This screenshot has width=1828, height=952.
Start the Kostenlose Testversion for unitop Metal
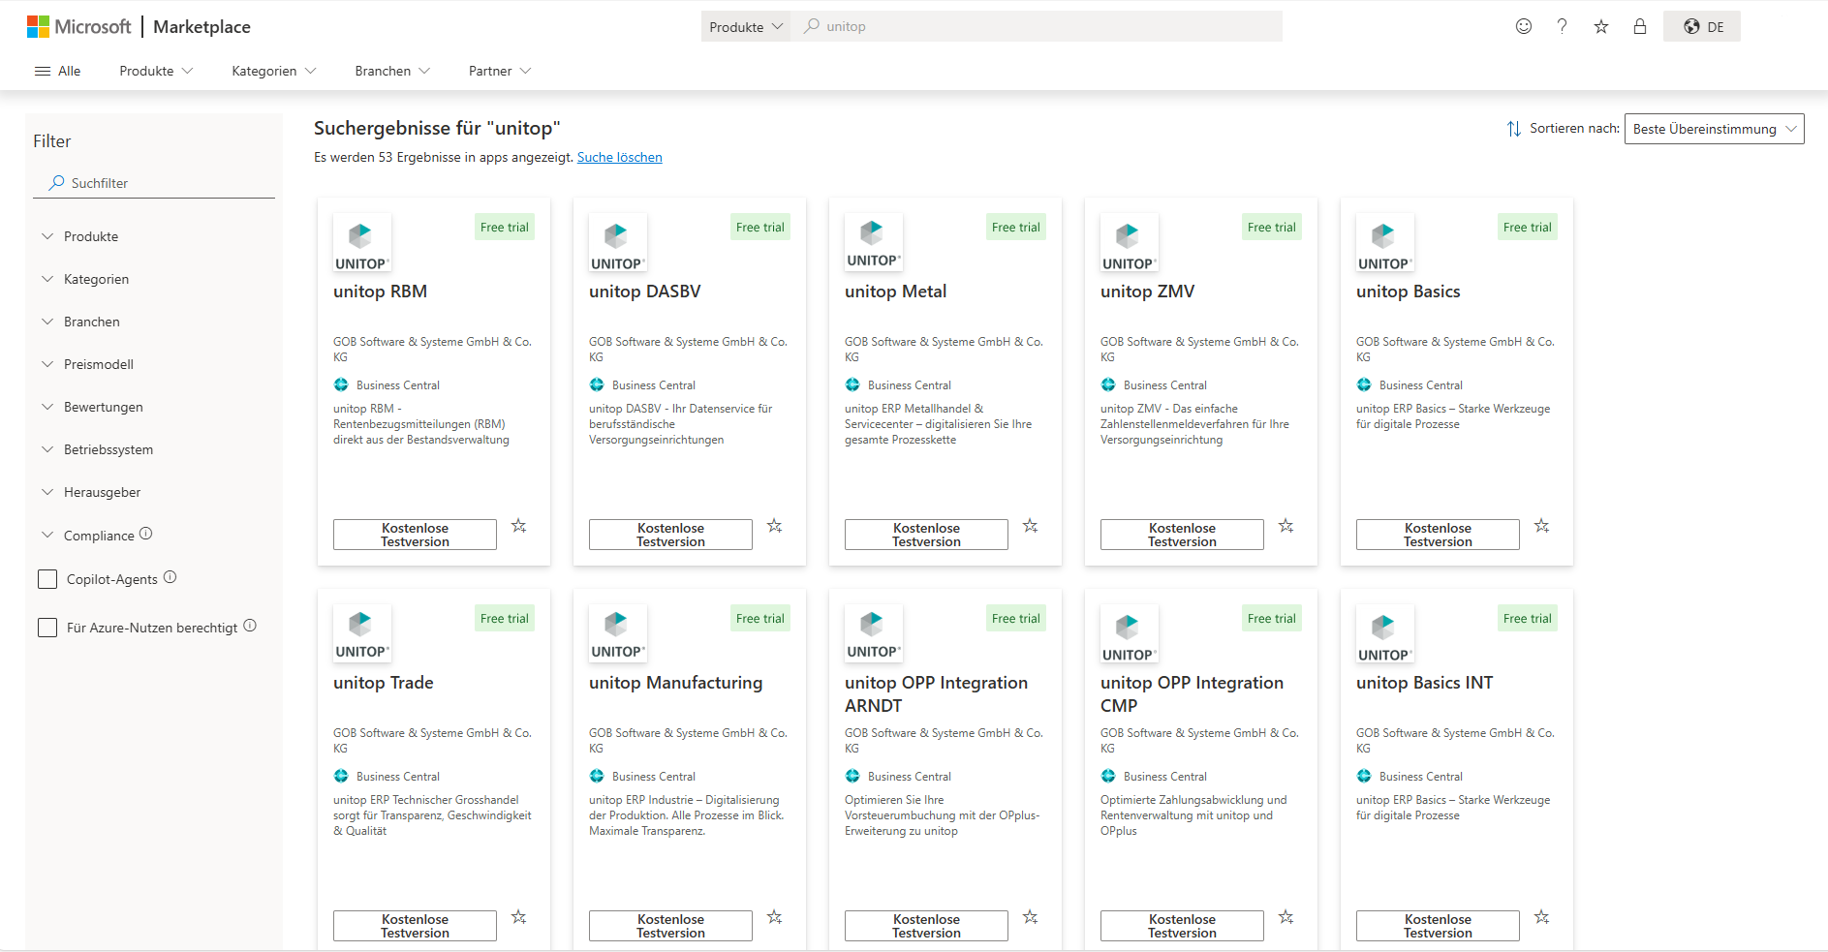tap(925, 534)
